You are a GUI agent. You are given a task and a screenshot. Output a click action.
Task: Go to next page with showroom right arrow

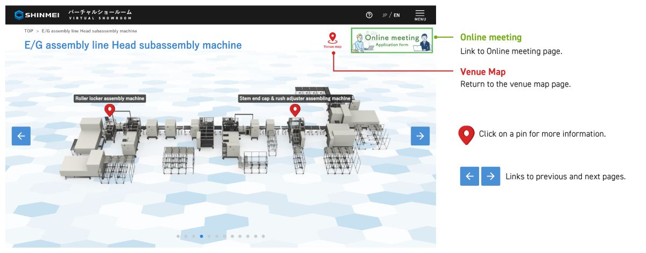(x=420, y=136)
